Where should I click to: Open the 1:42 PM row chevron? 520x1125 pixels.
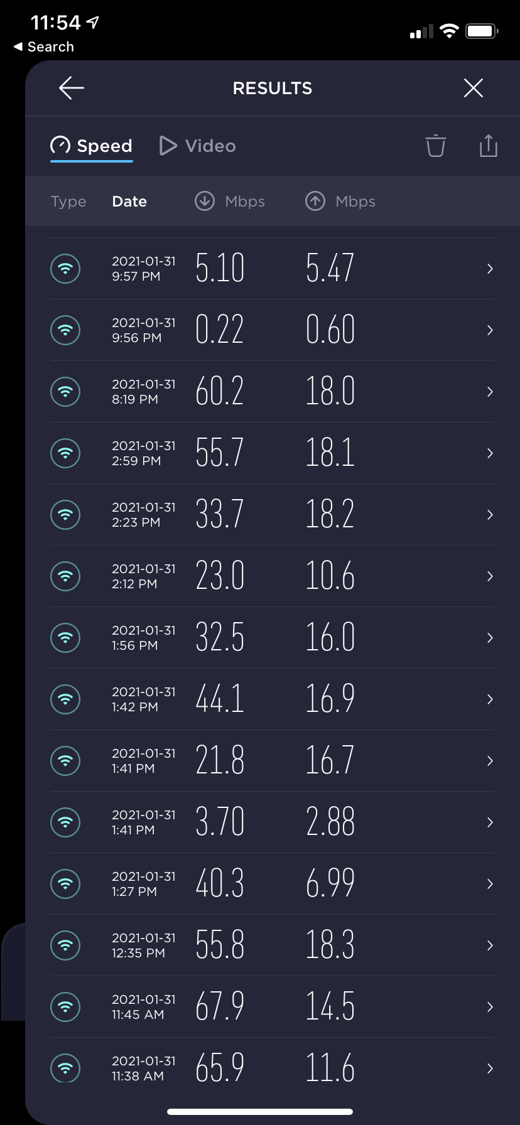tap(490, 699)
